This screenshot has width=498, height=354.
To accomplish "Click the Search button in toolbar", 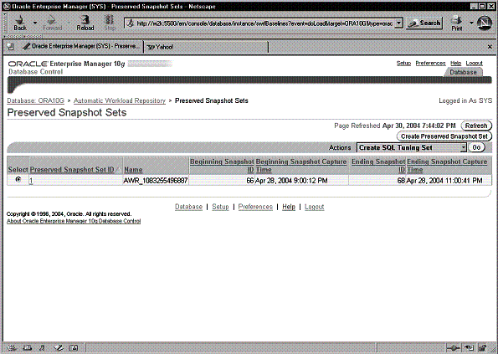I will tap(424, 23).
